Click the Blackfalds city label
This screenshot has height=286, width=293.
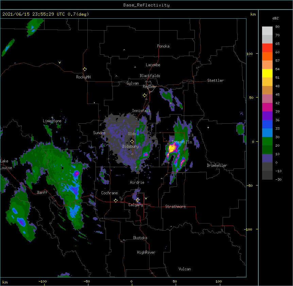point(150,76)
